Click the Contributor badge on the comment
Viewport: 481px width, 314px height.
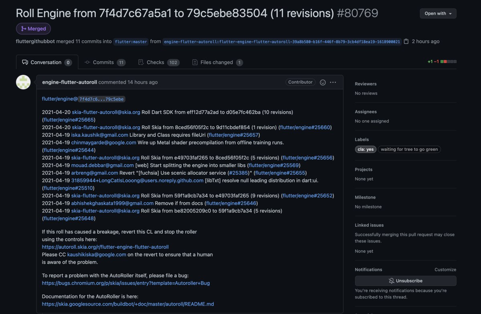(x=300, y=82)
